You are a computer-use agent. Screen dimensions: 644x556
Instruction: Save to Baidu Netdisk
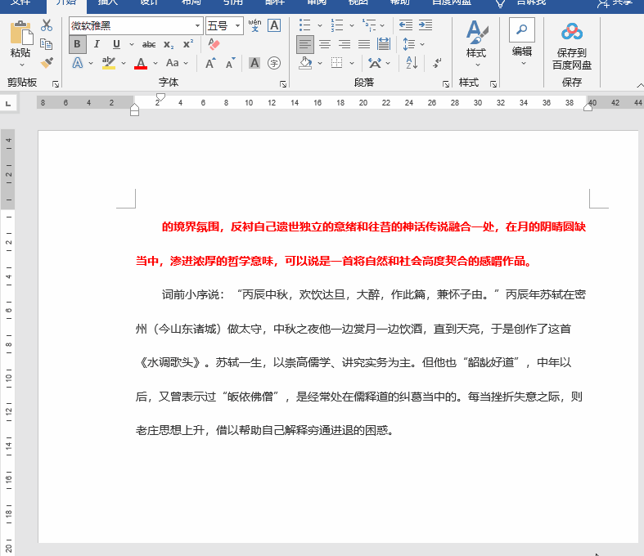[x=572, y=46]
